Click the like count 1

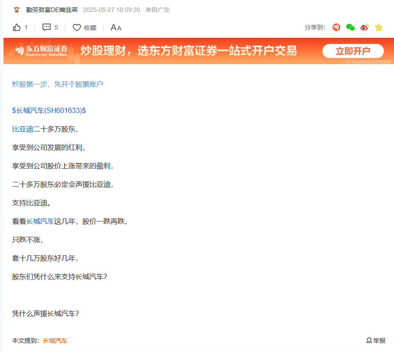pyautogui.click(x=26, y=27)
